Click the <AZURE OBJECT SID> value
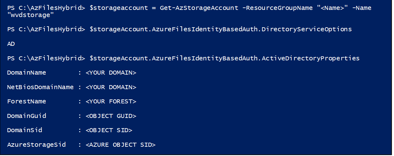The height and width of the screenshot is (156, 394). point(120,145)
